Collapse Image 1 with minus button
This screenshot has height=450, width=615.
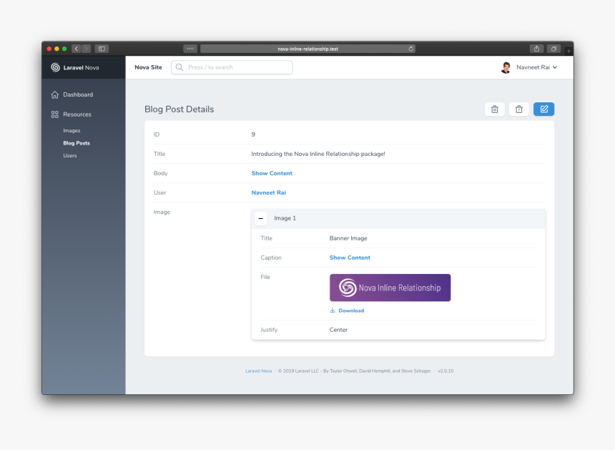pos(261,218)
